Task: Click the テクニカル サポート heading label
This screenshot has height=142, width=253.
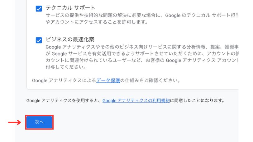Action: pyautogui.click(x=70, y=7)
